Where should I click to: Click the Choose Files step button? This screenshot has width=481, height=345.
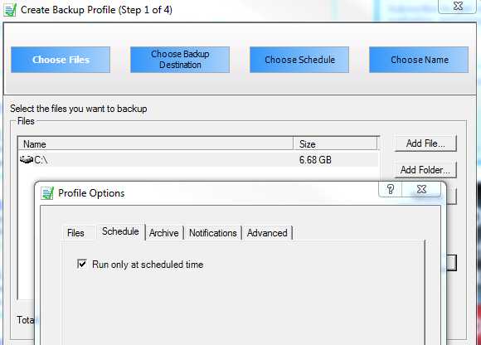pyautogui.click(x=61, y=60)
